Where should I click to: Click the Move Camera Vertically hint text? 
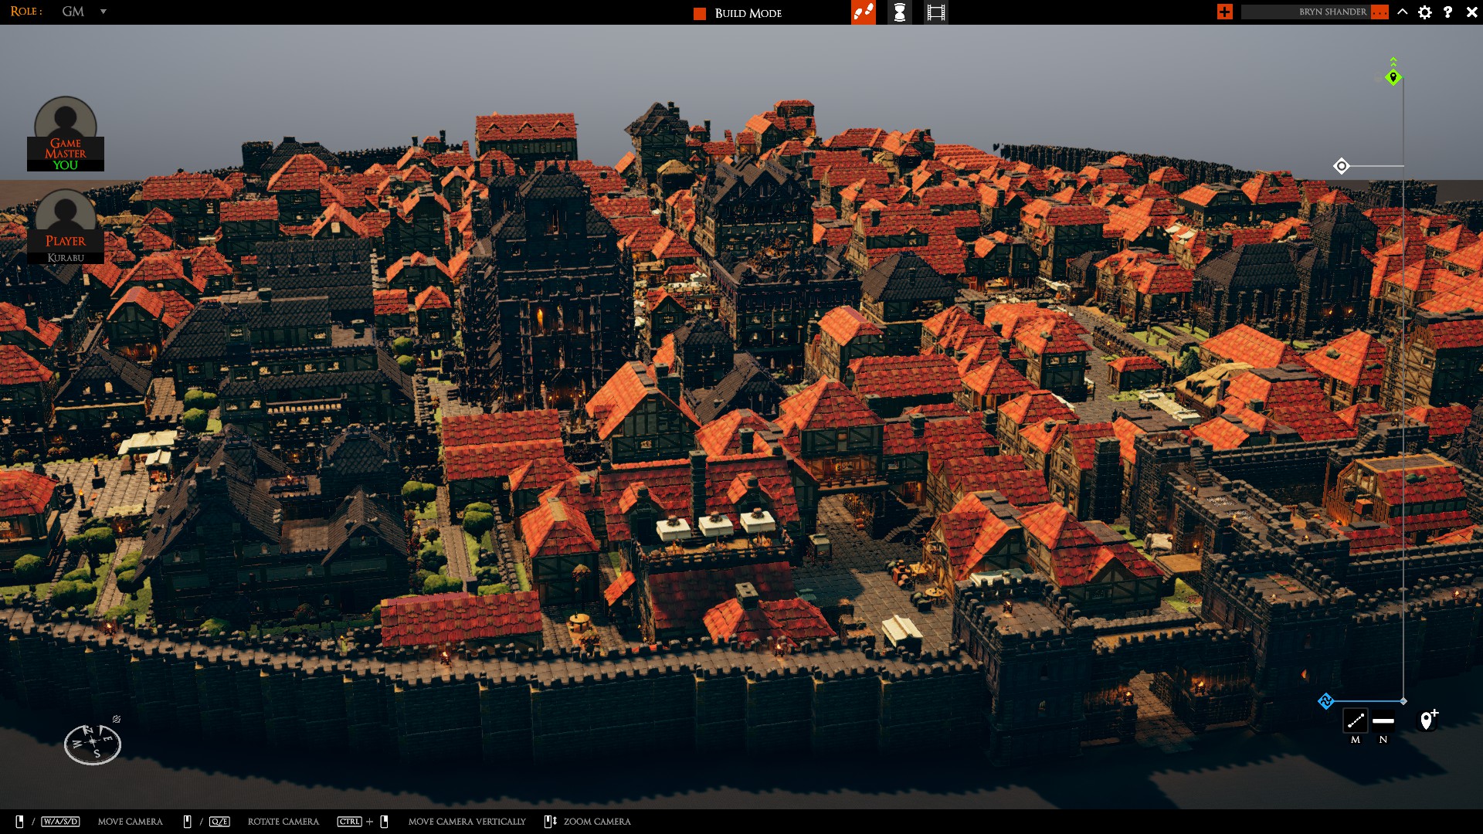(467, 822)
